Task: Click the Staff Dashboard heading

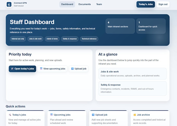Action: [32, 22]
